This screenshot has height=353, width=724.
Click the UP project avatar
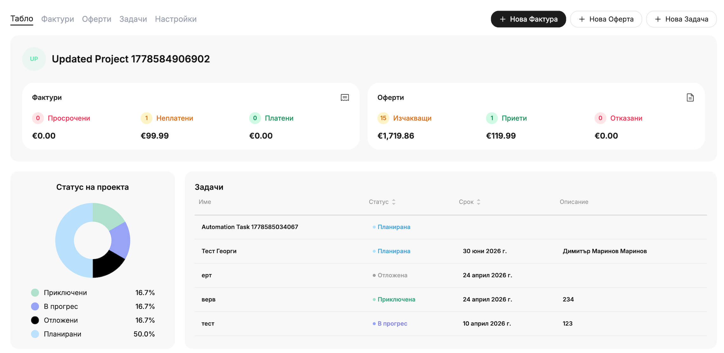34,59
